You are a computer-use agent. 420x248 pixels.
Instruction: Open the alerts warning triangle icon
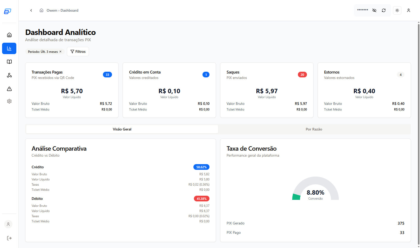[9, 89]
